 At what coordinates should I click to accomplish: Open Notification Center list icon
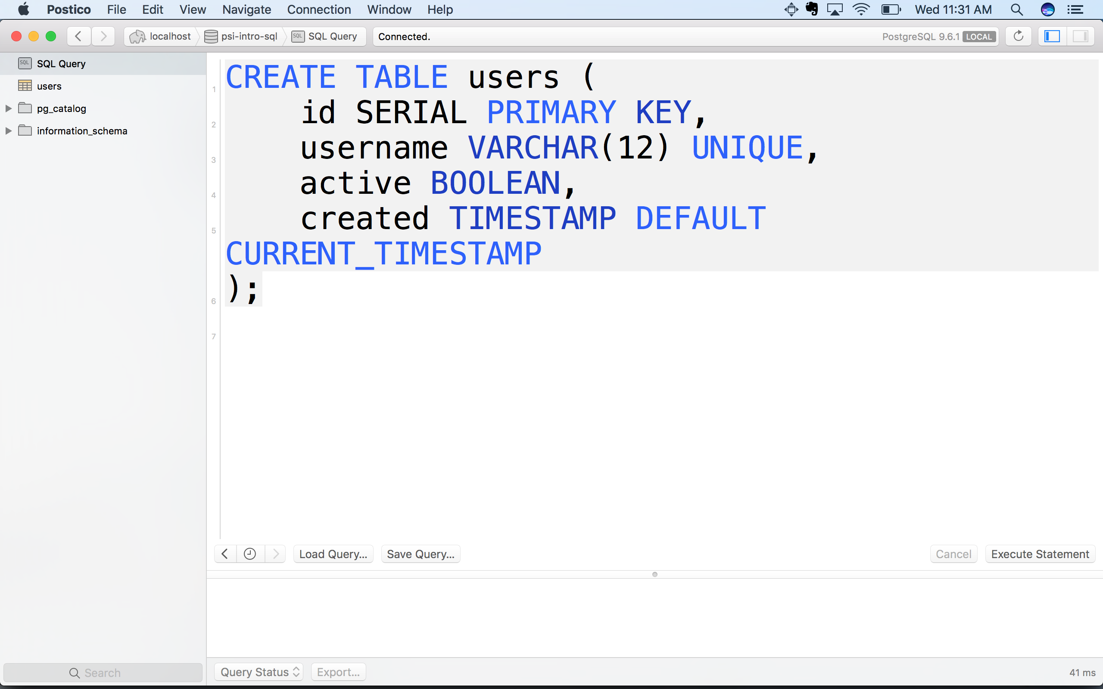(x=1075, y=9)
